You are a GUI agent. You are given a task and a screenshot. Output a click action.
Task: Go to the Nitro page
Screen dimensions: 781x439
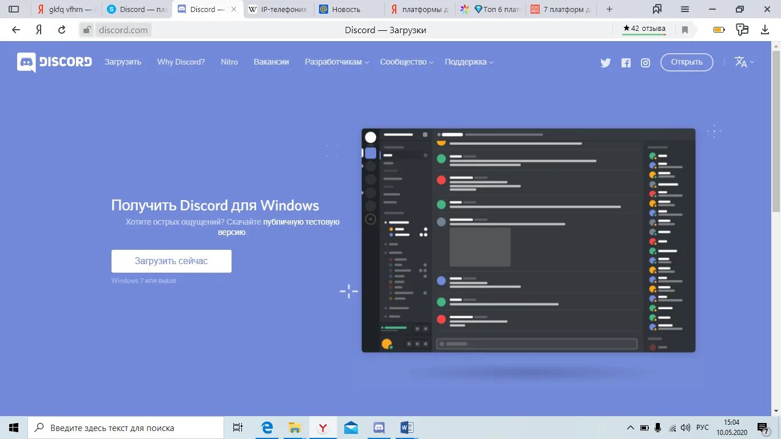(x=229, y=62)
